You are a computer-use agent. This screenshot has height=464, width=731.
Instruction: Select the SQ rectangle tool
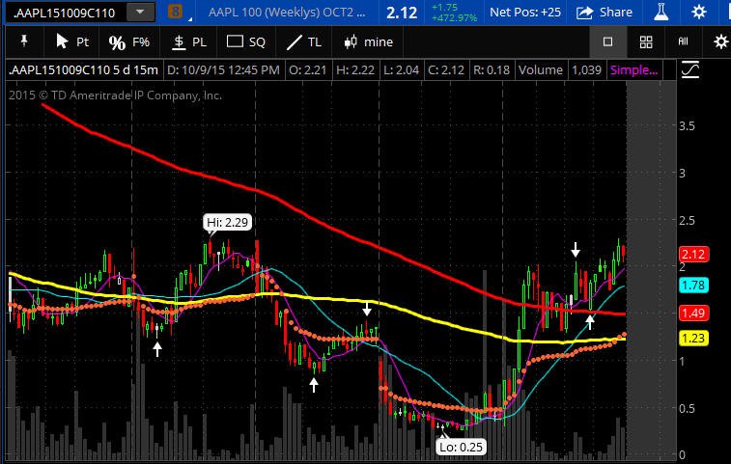[245, 42]
